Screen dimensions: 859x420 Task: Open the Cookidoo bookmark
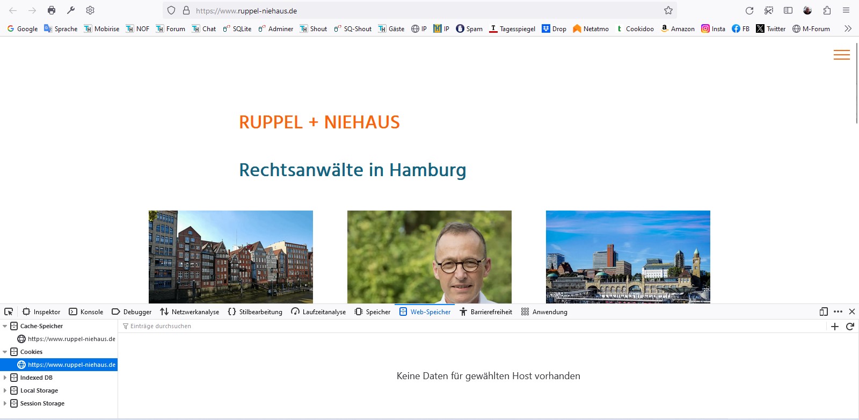pyautogui.click(x=635, y=29)
